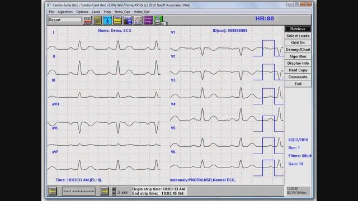
Task: Click the Cardio-Suite window title icon
Action: (49, 5)
